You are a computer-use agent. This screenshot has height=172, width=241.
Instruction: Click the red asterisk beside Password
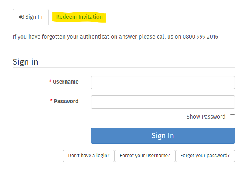click(x=51, y=100)
